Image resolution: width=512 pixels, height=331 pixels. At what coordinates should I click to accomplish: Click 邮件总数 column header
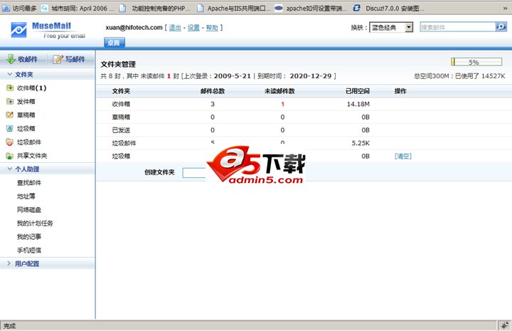coord(213,91)
